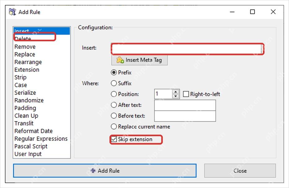The width and height of the screenshot is (289, 188).
Task: Select Replace current name option
Action: point(140,127)
